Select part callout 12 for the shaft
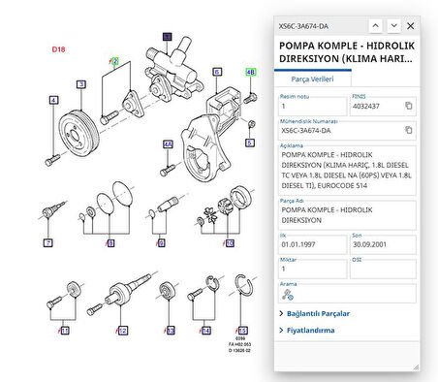The width and height of the screenshot is (438, 382). 123,331
